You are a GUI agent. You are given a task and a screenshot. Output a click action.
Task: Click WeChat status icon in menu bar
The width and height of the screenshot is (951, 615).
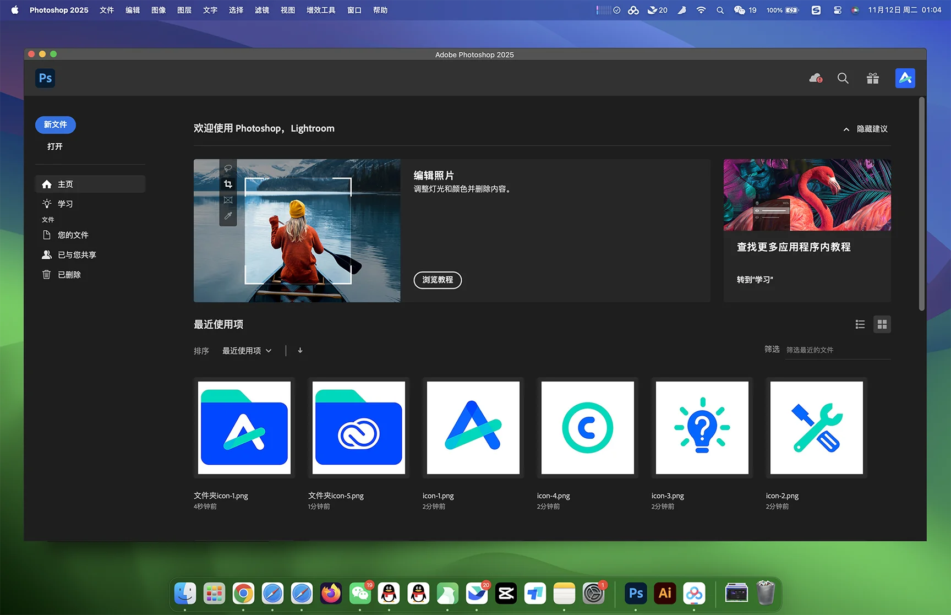pos(740,10)
